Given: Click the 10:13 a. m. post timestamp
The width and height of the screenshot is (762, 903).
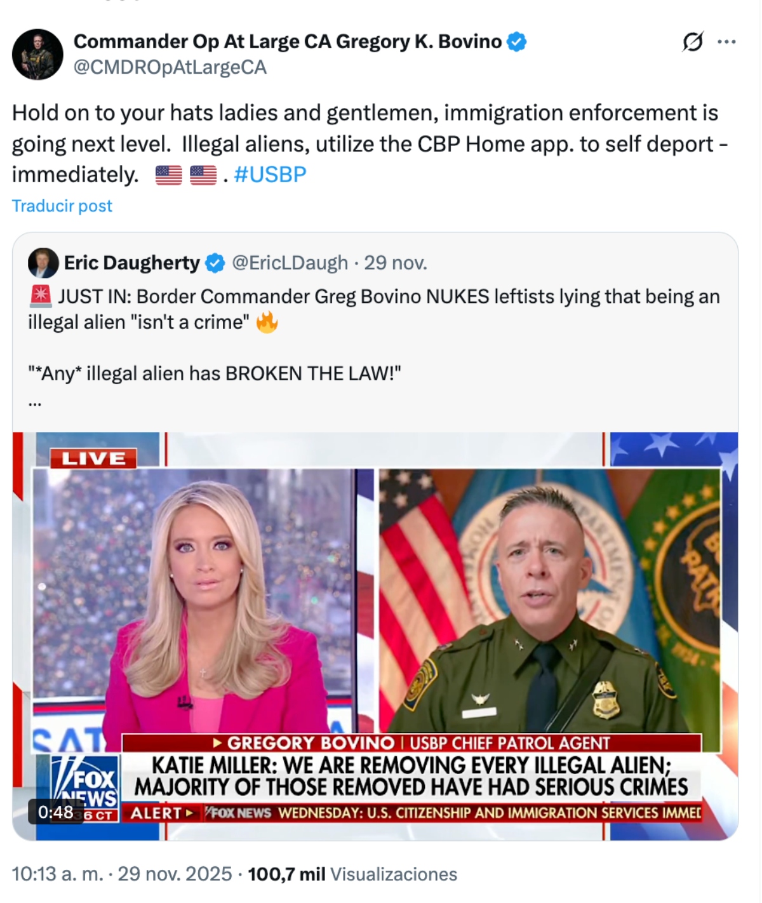Looking at the screenshot, I should [57, 874].
